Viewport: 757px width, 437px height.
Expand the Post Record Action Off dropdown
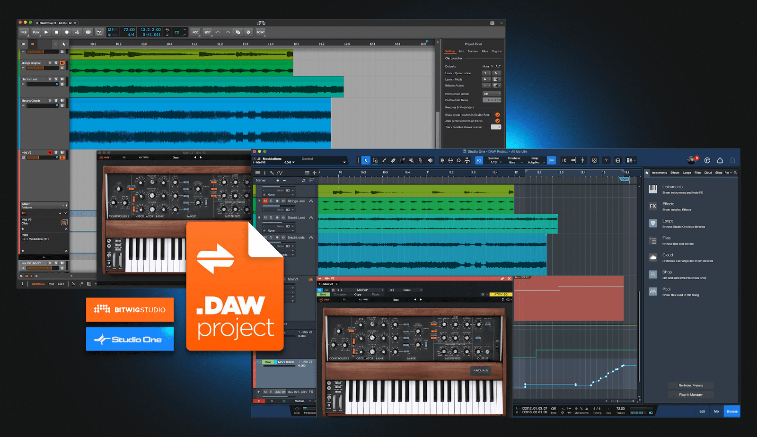pos(492,94)
